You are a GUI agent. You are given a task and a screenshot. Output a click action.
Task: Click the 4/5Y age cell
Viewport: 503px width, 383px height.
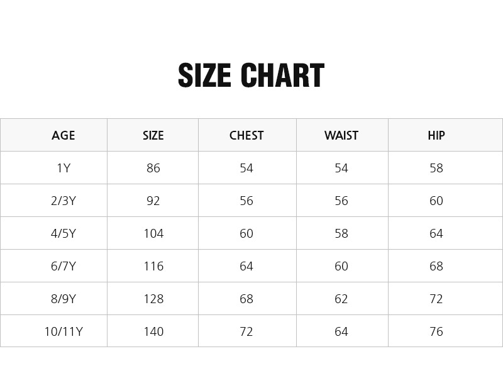coord(64,233)
